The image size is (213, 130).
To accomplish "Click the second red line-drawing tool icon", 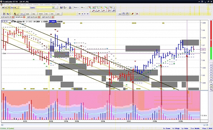I will [x=98, y=11].
